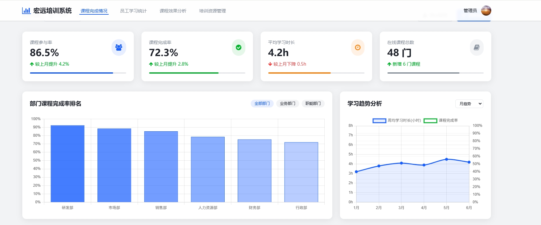
Task: Click the 在线课程总数 card label
Action: coord(400,42)
